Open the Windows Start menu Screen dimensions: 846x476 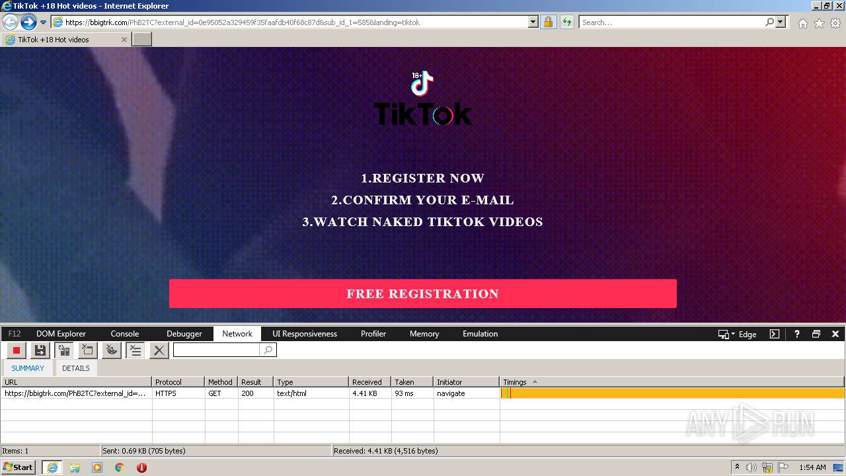tap(19, 467)
